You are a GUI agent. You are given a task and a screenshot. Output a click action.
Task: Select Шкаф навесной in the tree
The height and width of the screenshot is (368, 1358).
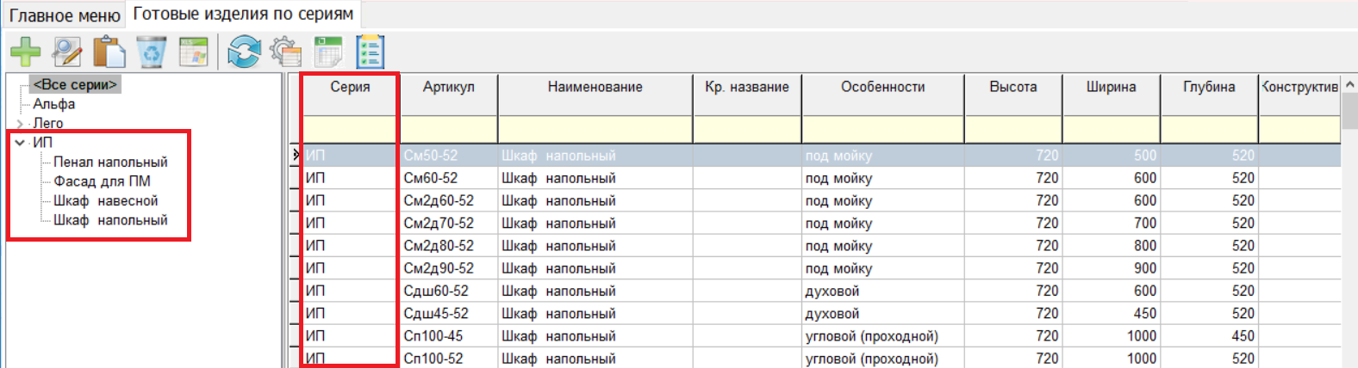[x=106, y=201]
